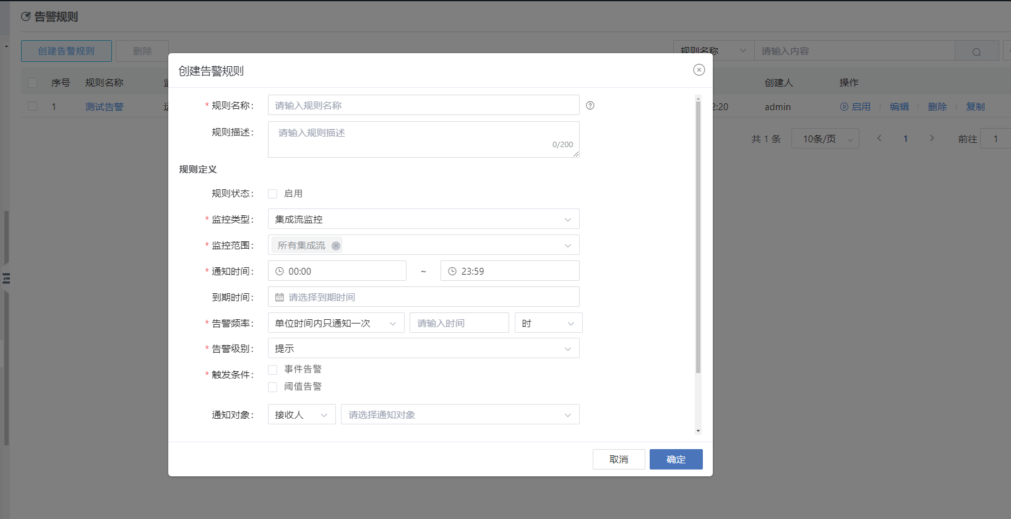Click the 删除 toolbar button

click(x=142, y=51)
